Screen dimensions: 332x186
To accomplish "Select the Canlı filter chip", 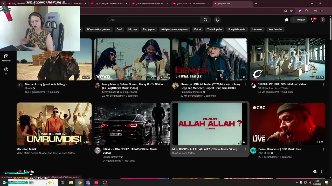I will tap(119, 29).
